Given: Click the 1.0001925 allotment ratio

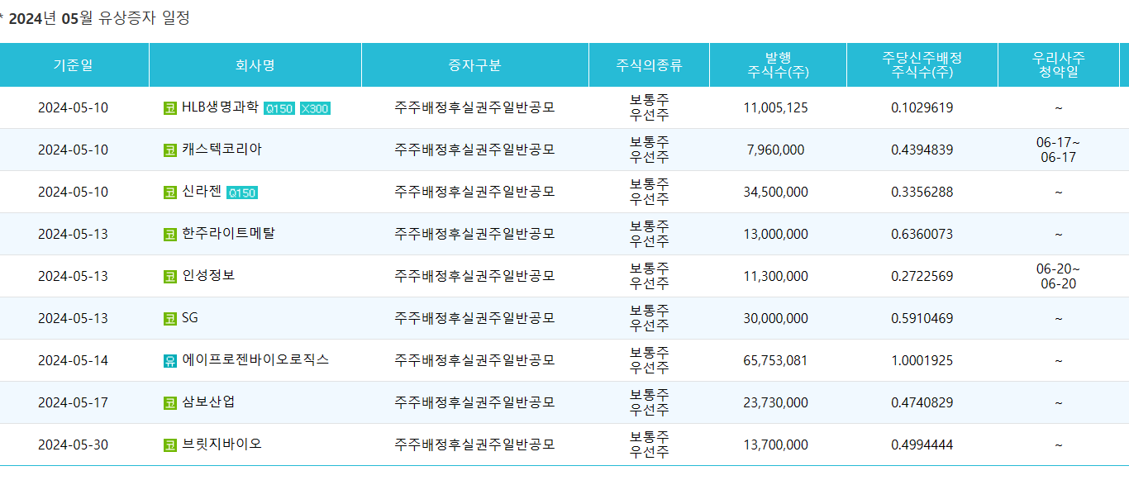Looking at the screenshot, I should pyautogui.click(x=922, y=361).
